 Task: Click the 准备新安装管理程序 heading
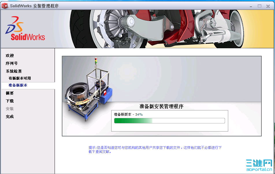tap(161, 106)
